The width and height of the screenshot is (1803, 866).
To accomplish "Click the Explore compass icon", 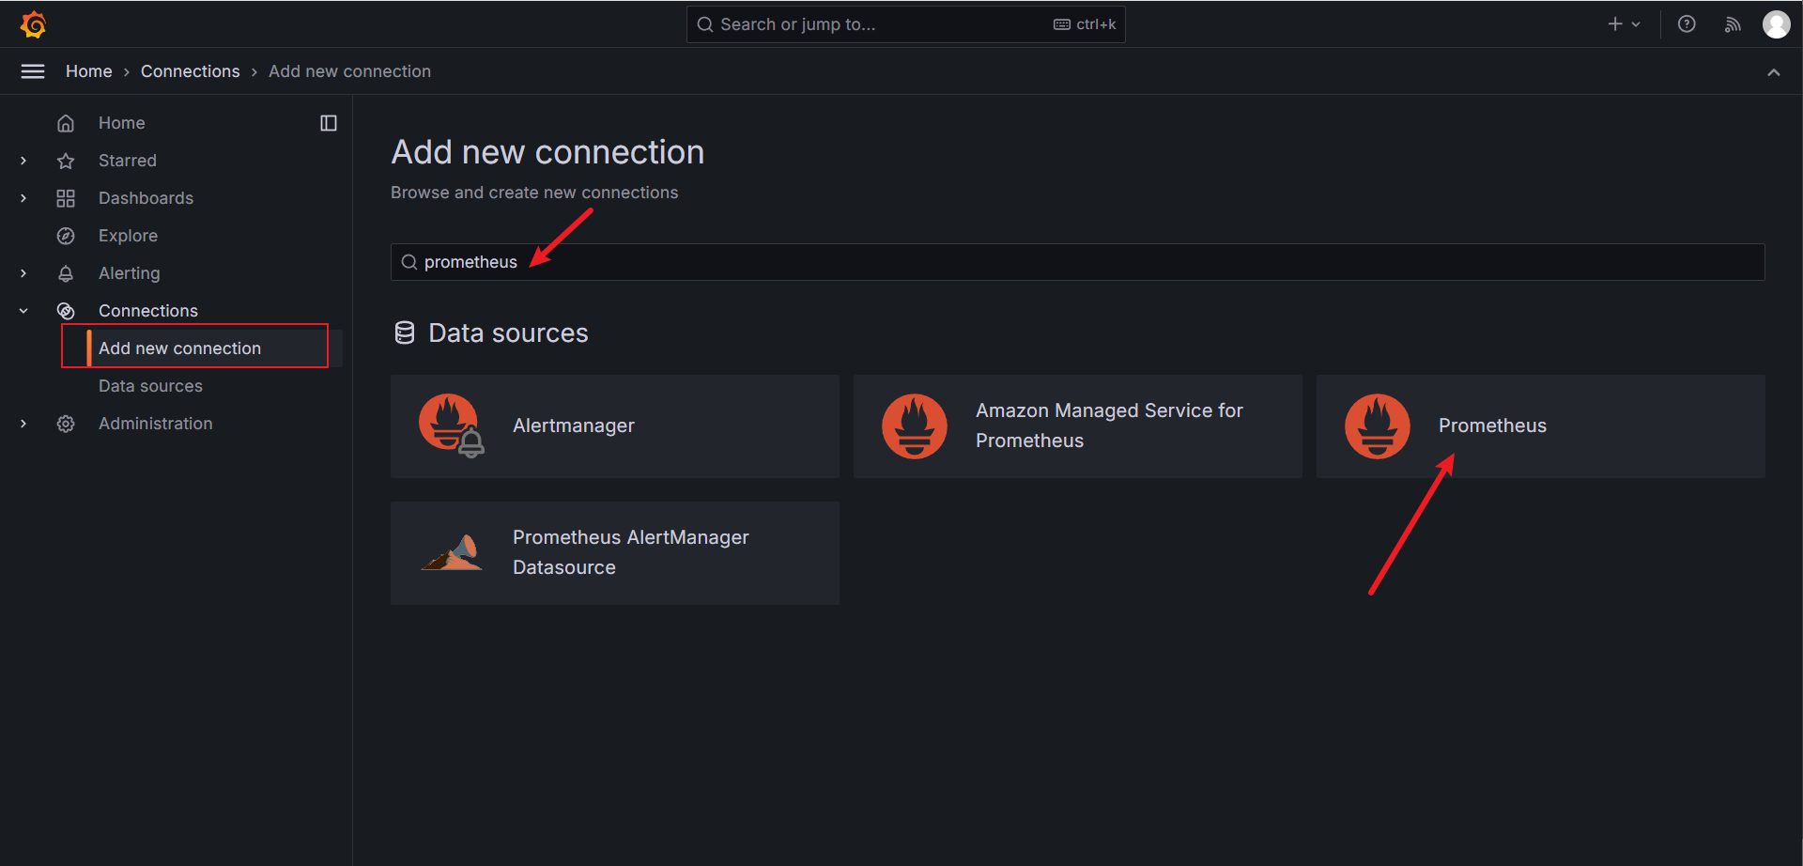I will (66, 236).
